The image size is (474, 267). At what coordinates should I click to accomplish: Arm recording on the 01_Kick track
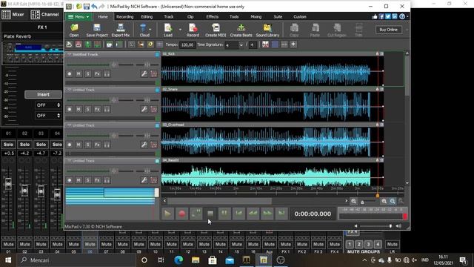click(x=70, y=73)
